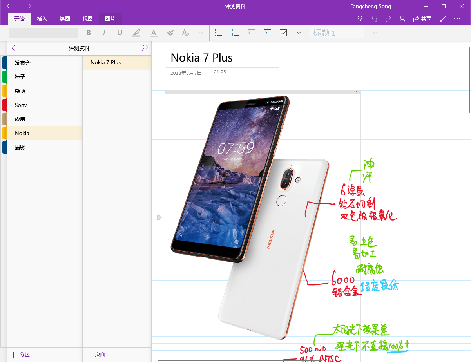This screenshot has width=471, height=362.
Task: Switch to the 视图 tab
Action: click(88, 19)
